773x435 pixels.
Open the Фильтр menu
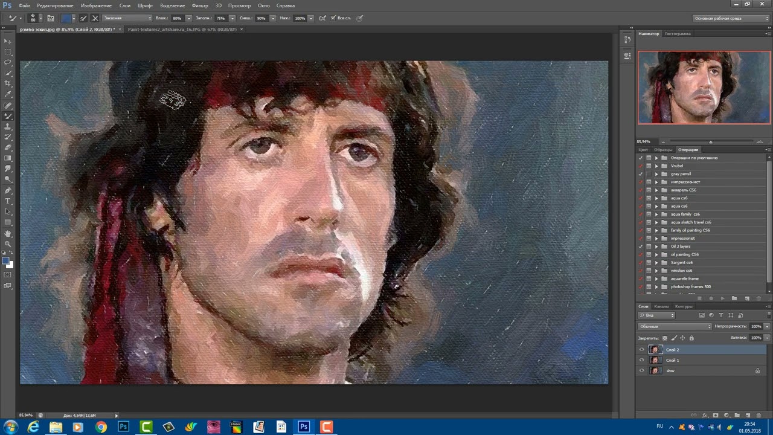(x=200, y=5)
